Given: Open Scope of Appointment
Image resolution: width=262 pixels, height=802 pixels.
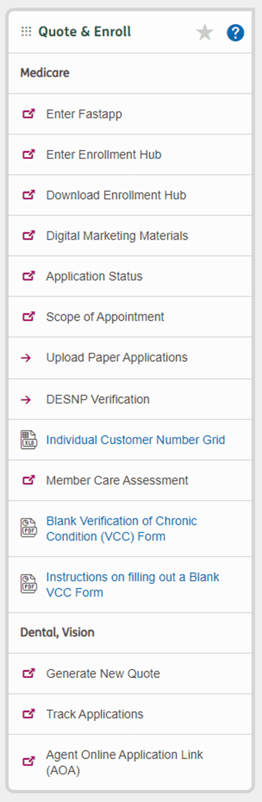Looking at the screenshot, I should (105, 317).
